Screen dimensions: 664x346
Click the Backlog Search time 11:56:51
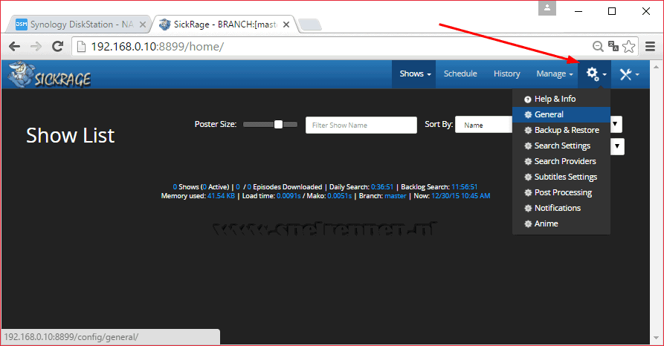464,187
